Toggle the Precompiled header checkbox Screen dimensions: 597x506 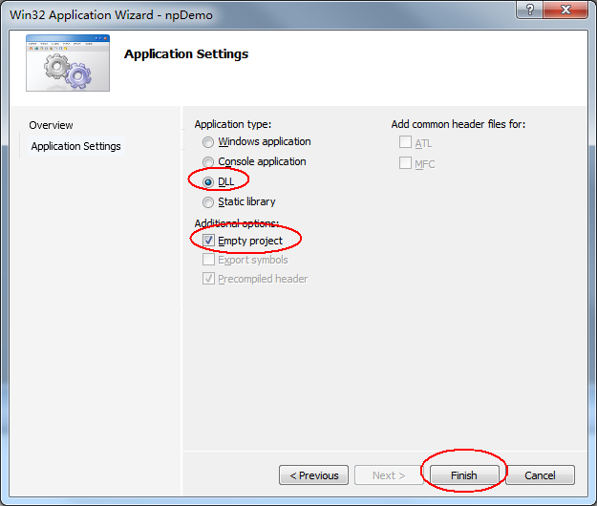[208, 279]
